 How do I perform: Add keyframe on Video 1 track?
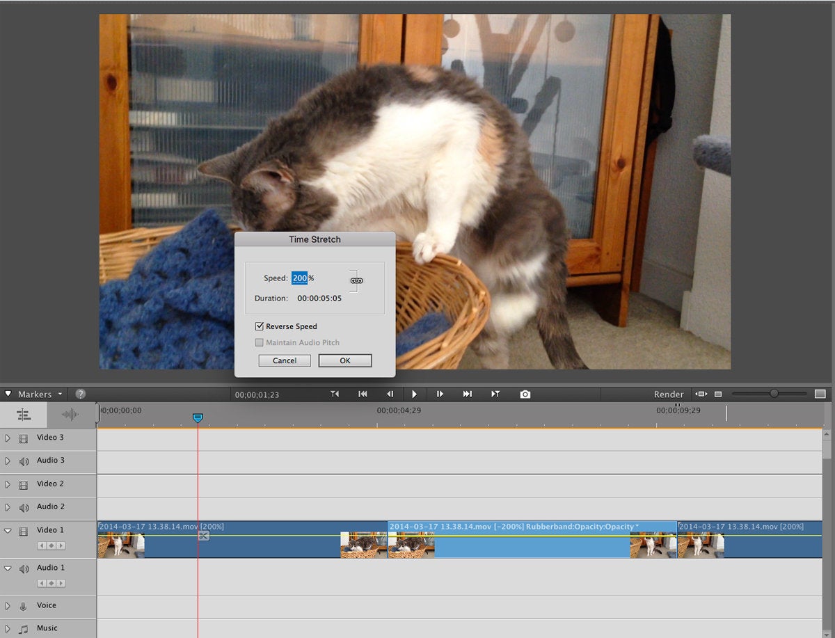pyautogui.click(x=51, y=545)
